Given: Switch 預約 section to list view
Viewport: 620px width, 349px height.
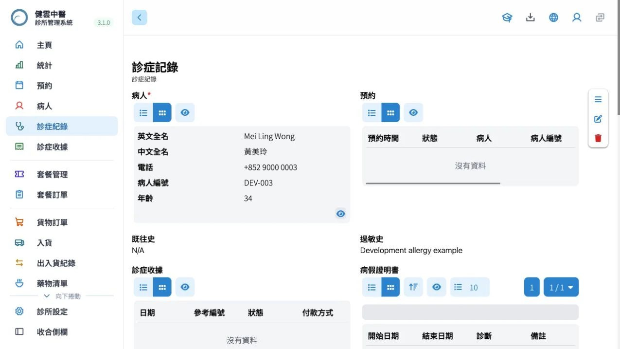Looking at the screenshot, I should [372, 112].
